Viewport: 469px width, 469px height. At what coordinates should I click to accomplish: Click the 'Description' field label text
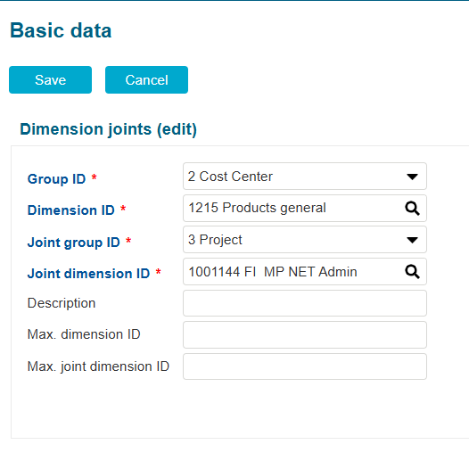(62, 303)
